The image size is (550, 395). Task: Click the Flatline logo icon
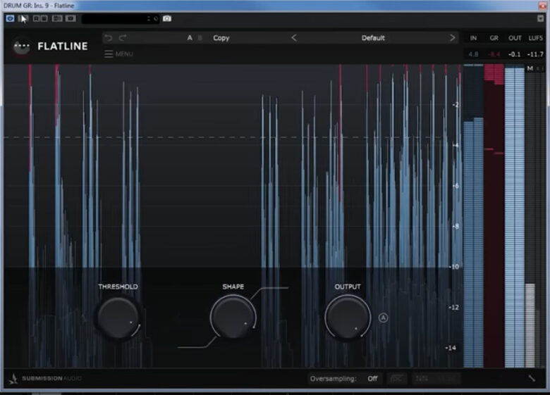[22, 46]
